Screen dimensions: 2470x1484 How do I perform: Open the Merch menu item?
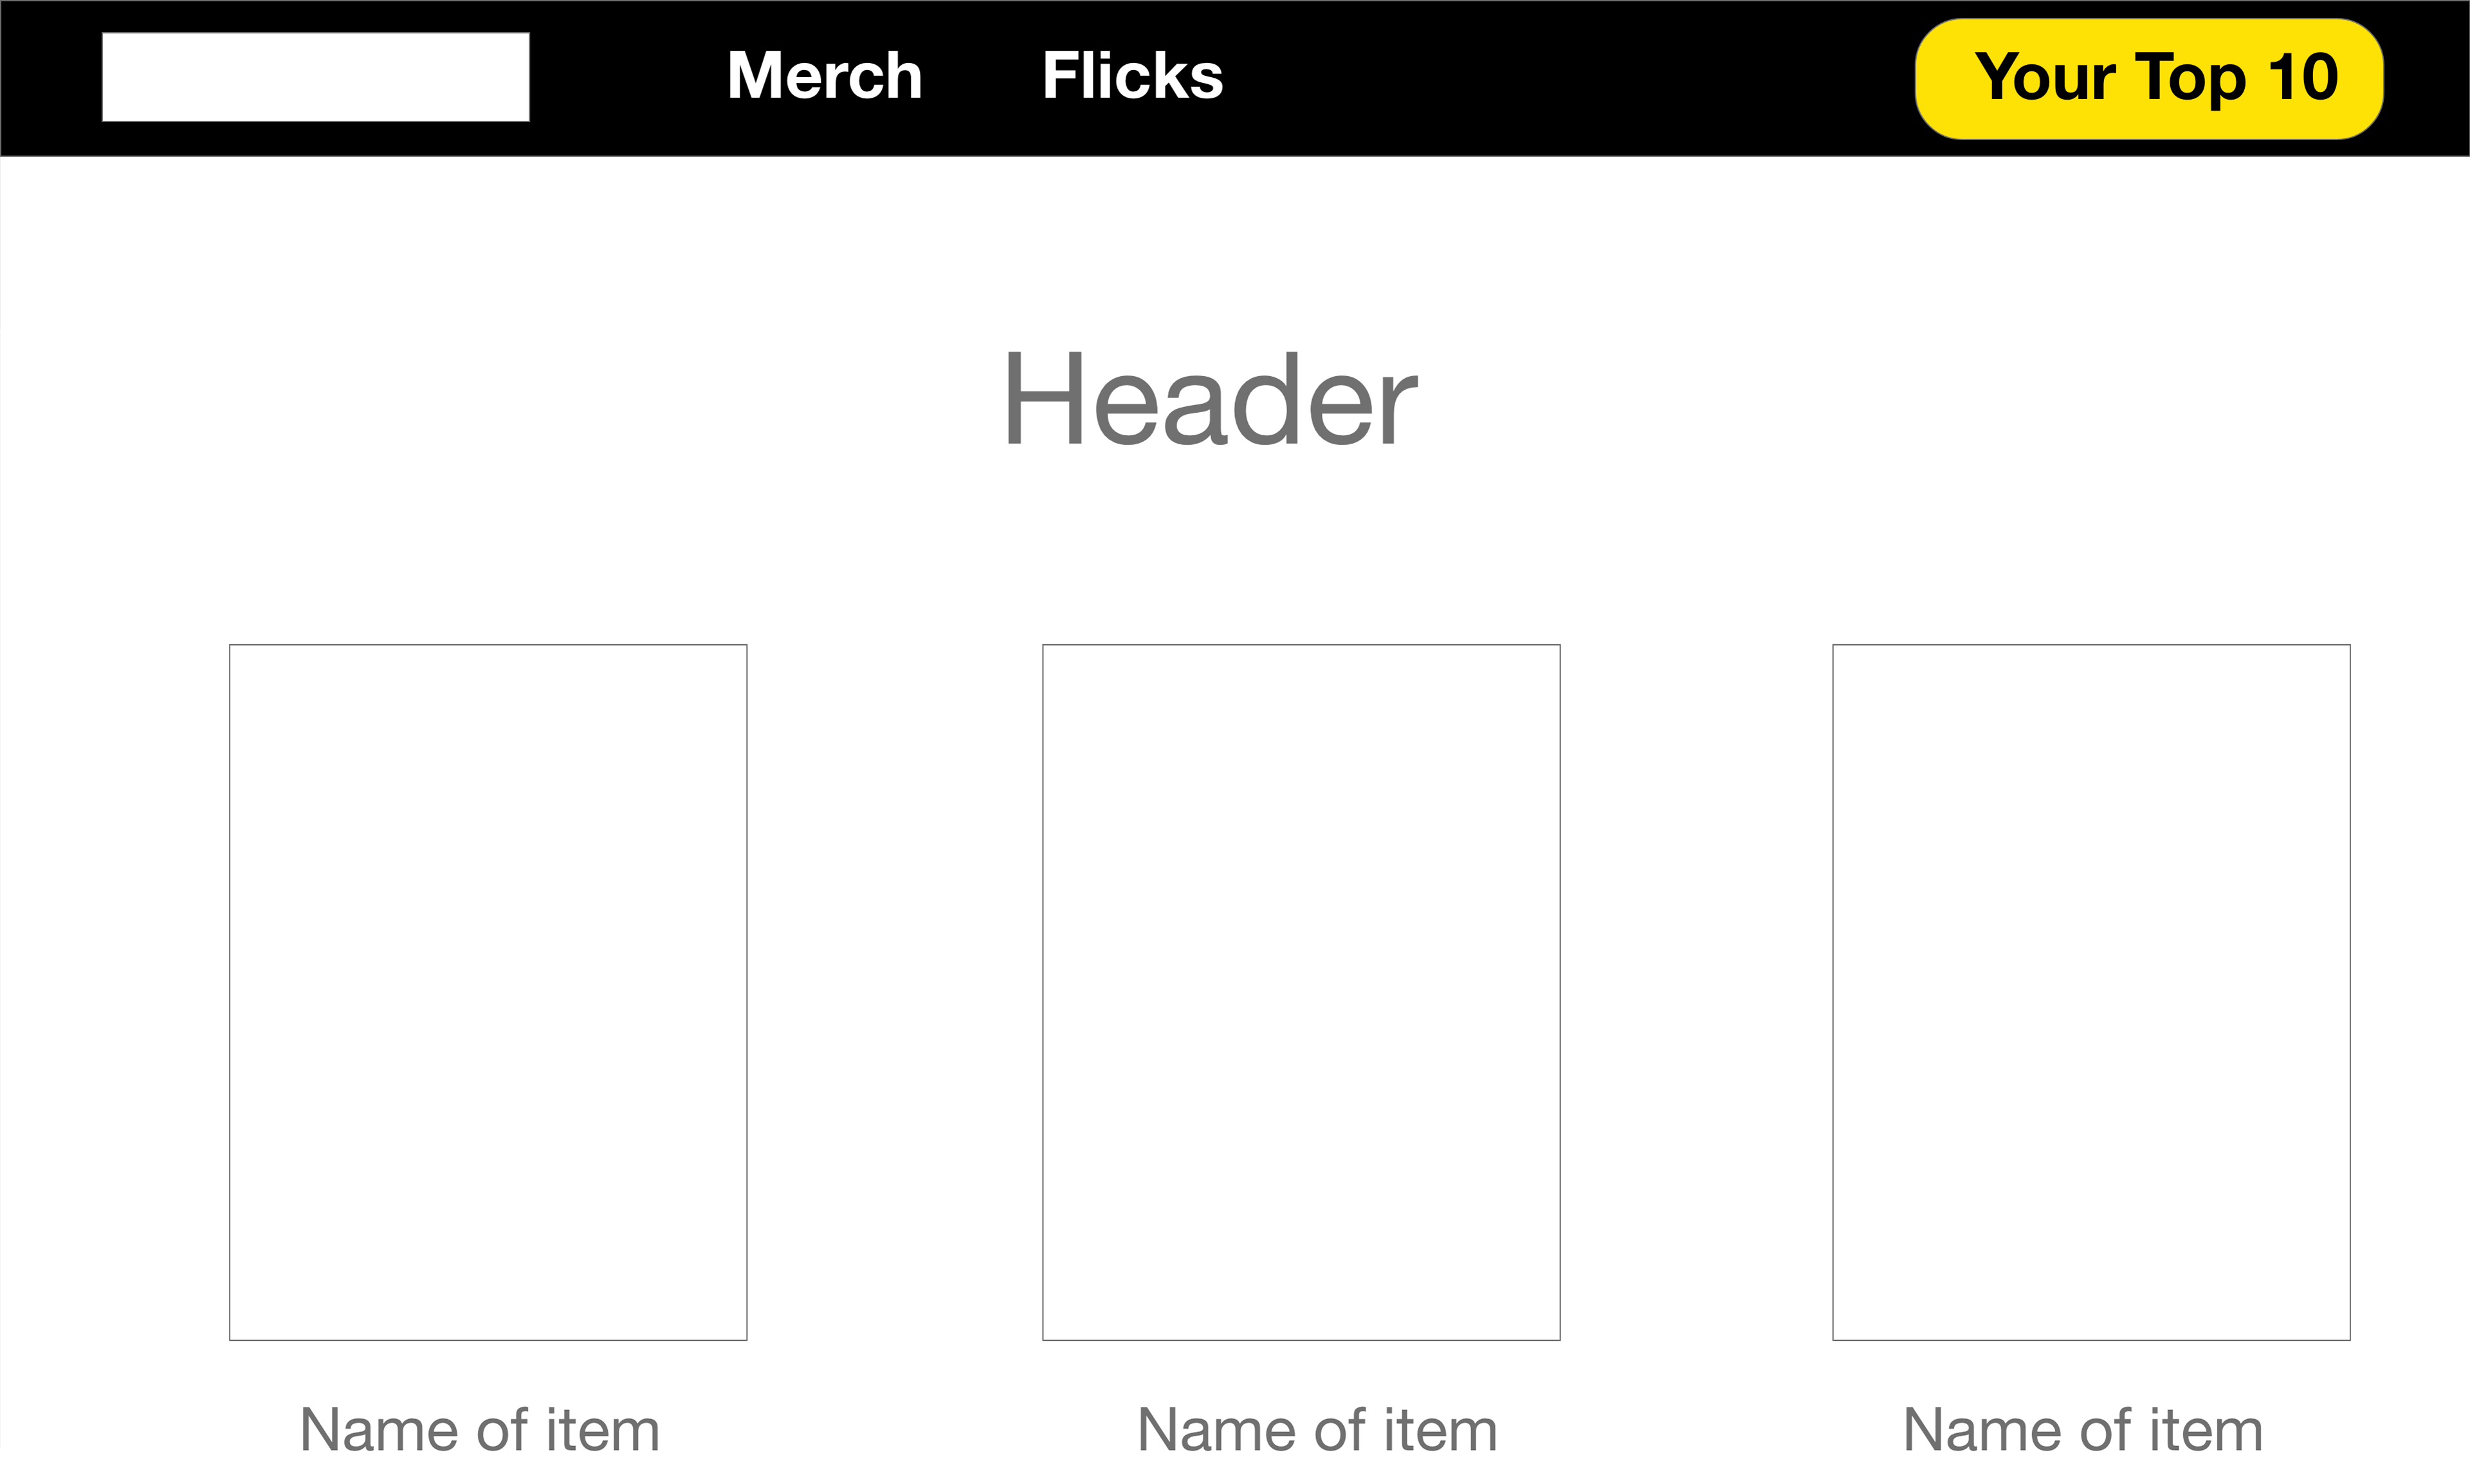[825, 76]
